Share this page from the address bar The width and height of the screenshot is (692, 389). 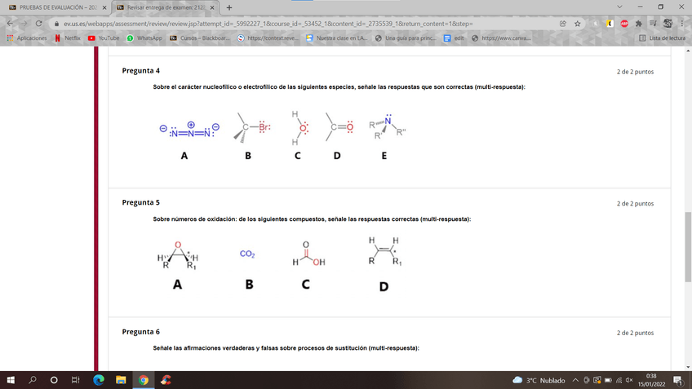pyautogui.click(x=563, y=24)
